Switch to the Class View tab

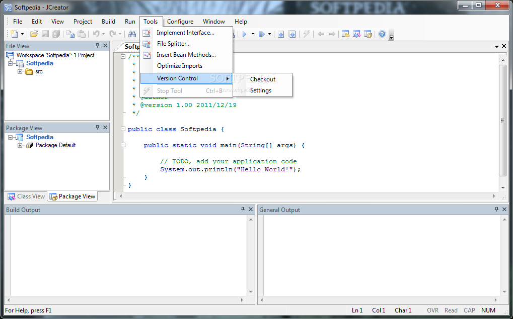coord(27,196)
